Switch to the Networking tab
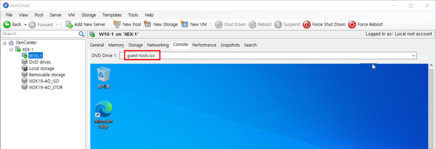 [158, 45]
